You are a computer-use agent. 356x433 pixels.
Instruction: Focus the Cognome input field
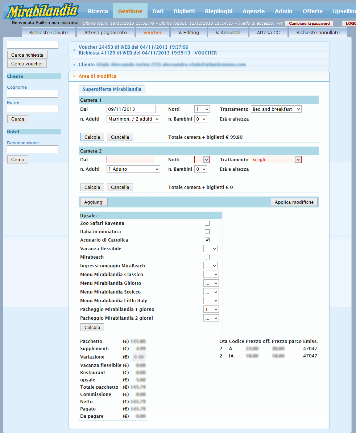[33, 94]
